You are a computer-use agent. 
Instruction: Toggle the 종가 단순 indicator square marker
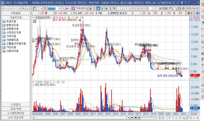[51, 18]
